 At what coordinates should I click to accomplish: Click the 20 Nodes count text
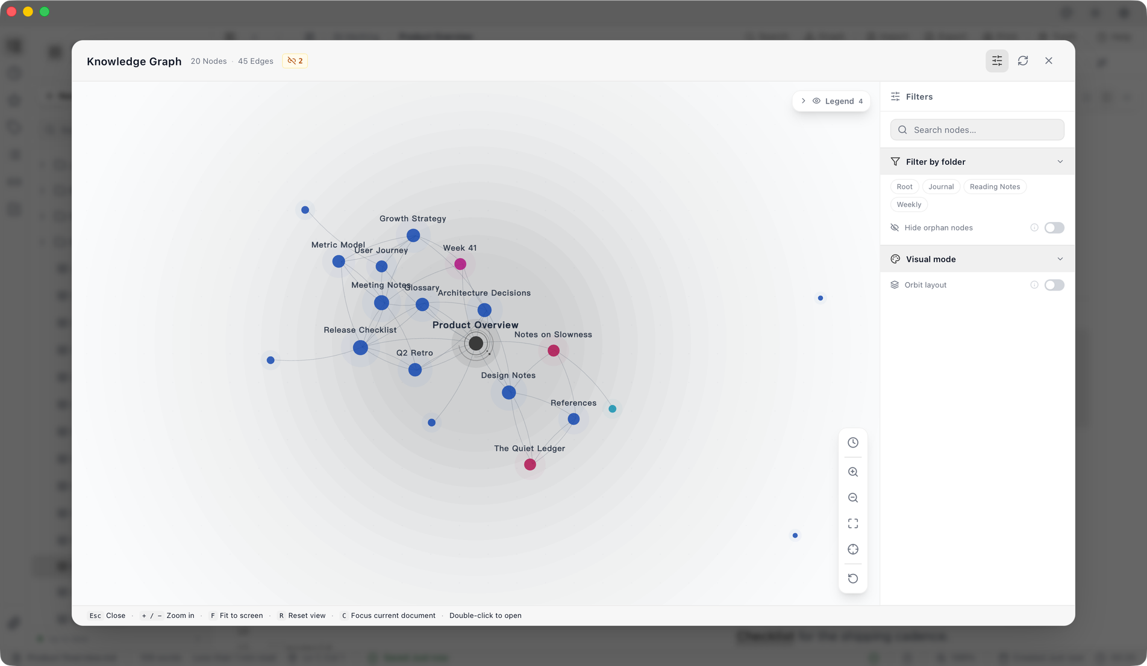click(x=208, y=61)
